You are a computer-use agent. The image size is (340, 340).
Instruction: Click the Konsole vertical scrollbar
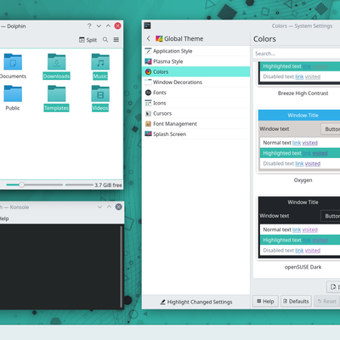click(x=122, y=266)
